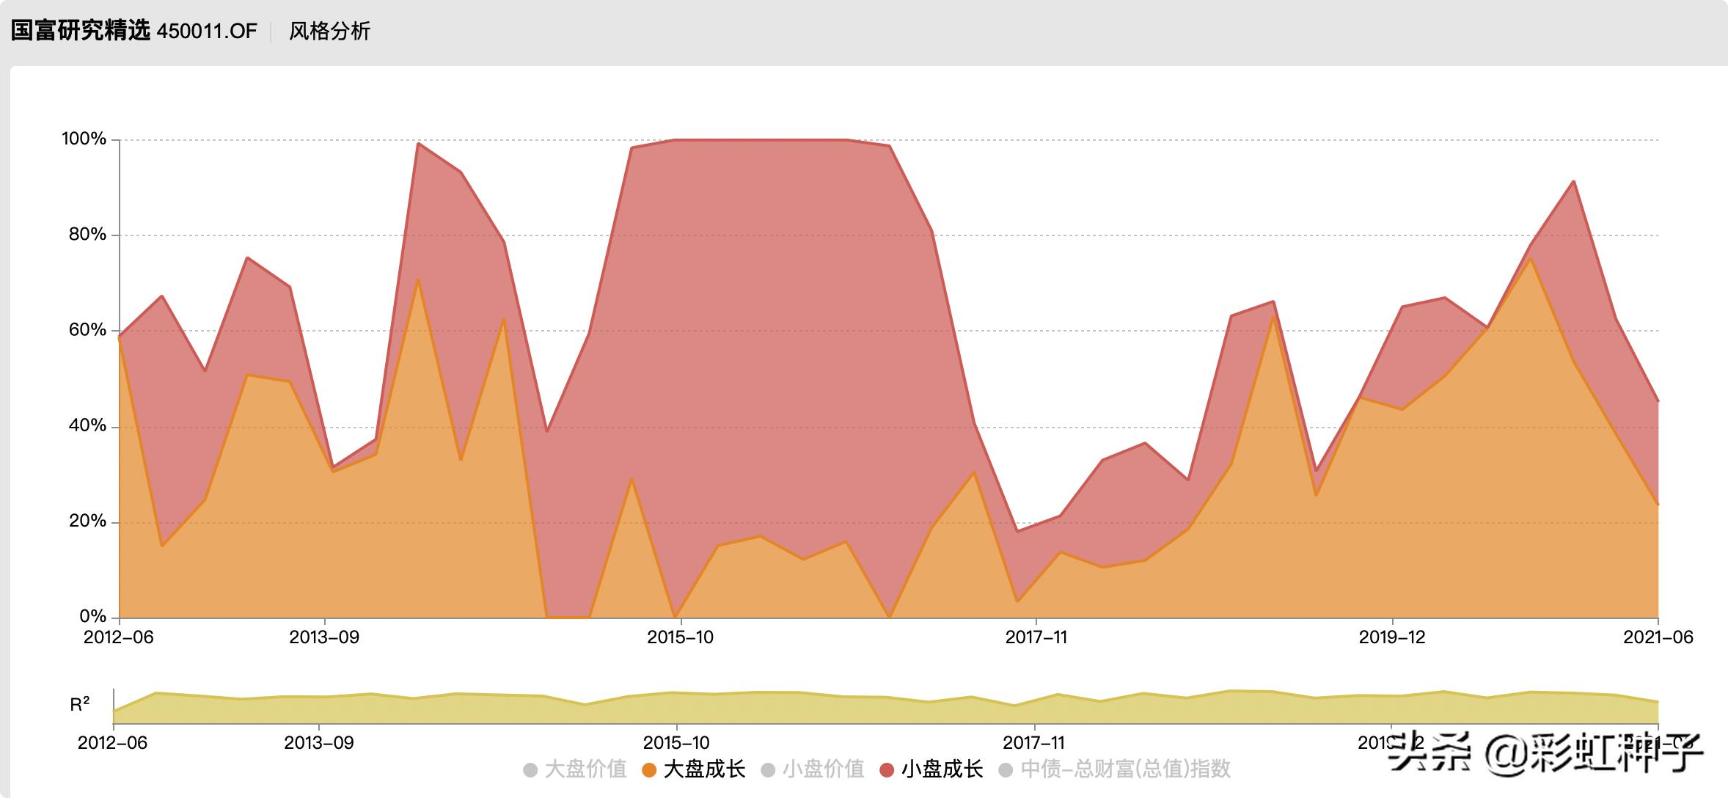The height and width of the screenshot is (798, 1728).
Task: Toggle the 大盘价值 legend dot
Action: (x=530, y=770)
